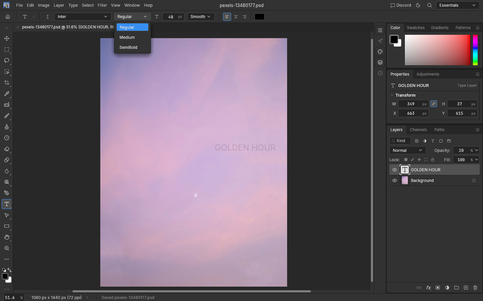Toggle lock all padlock icon
Screen dimensions: 483x301
click(x=433, y=160)
